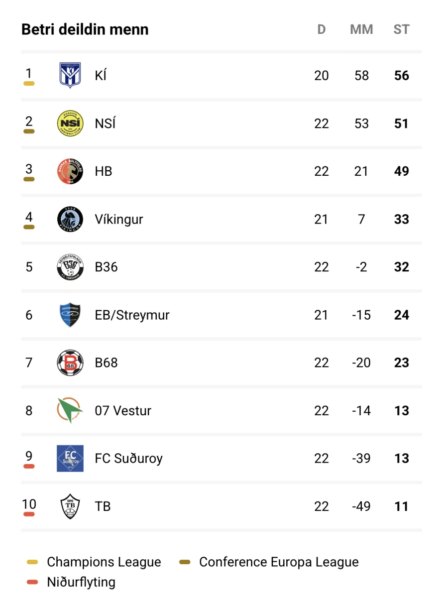Select the FC Suðuroy blue square logo

[70, 458]
